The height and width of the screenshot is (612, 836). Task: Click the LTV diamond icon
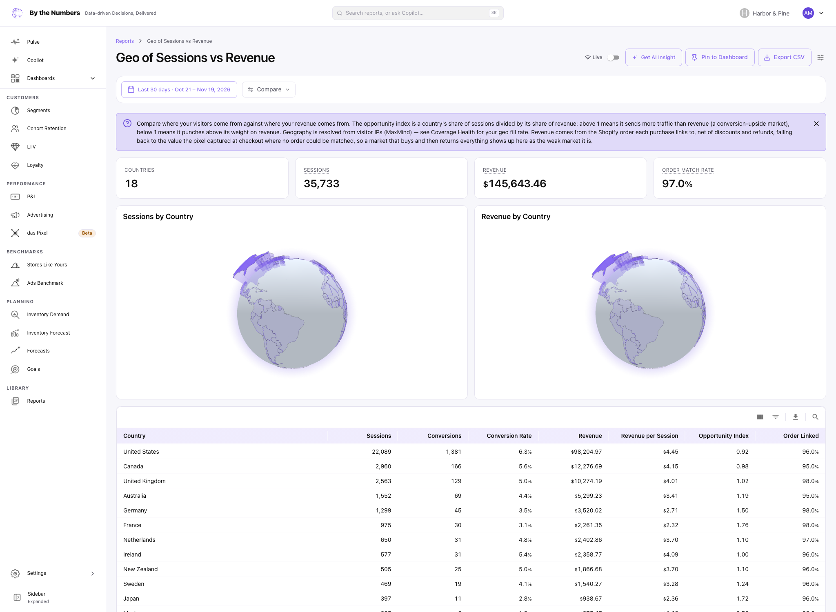15,147
